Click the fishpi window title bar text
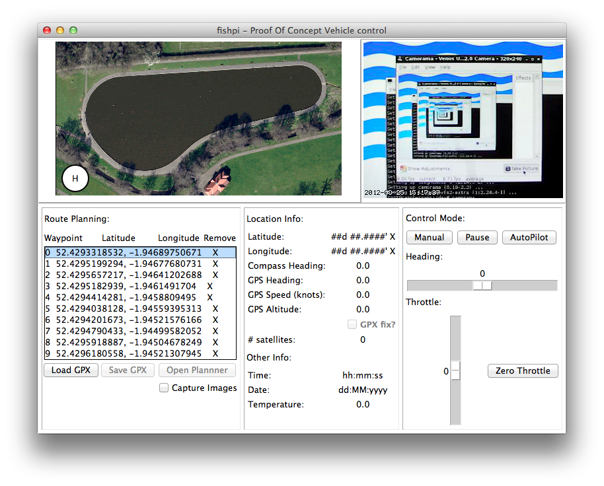 pyautogui.click(x=301, y=30)
